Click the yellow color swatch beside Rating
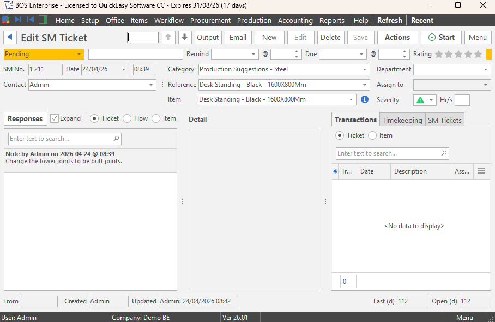Image resolution: width=495 pixels, height=322 pixels. click(x=489, y=54)
